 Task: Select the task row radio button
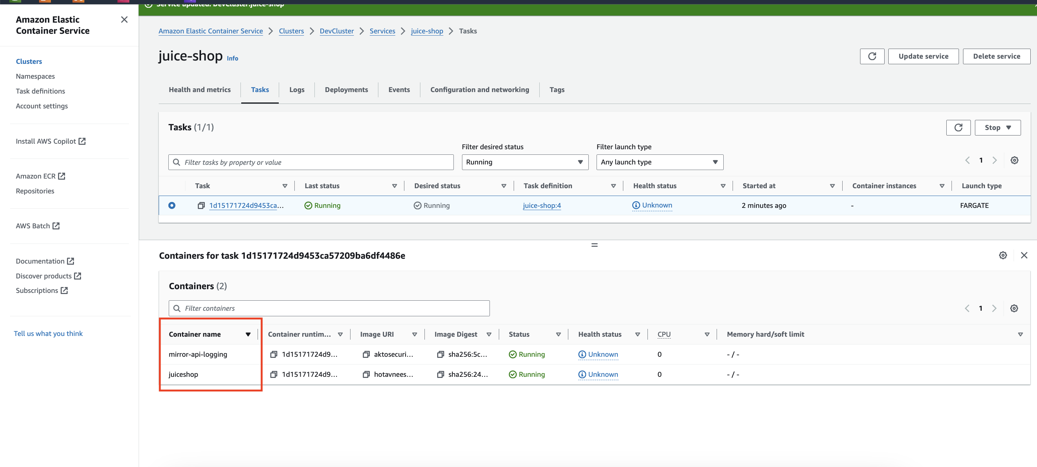(172, 205)
